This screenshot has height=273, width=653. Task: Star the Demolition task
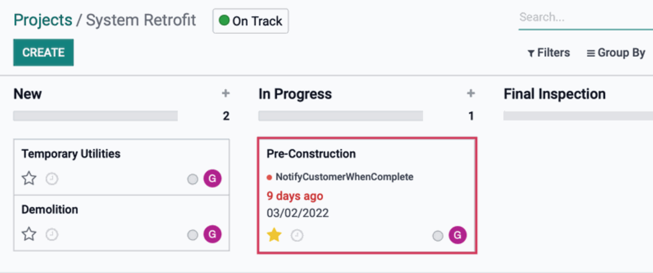coord(29,234)
